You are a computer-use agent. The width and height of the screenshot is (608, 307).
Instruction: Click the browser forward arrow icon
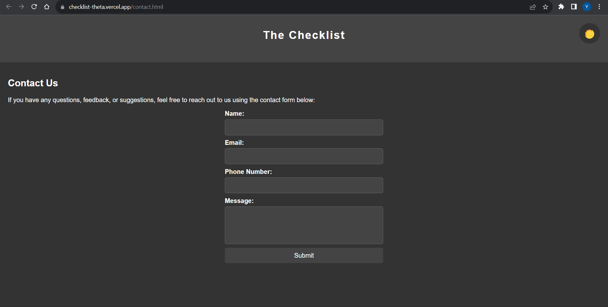click(21, 7)
